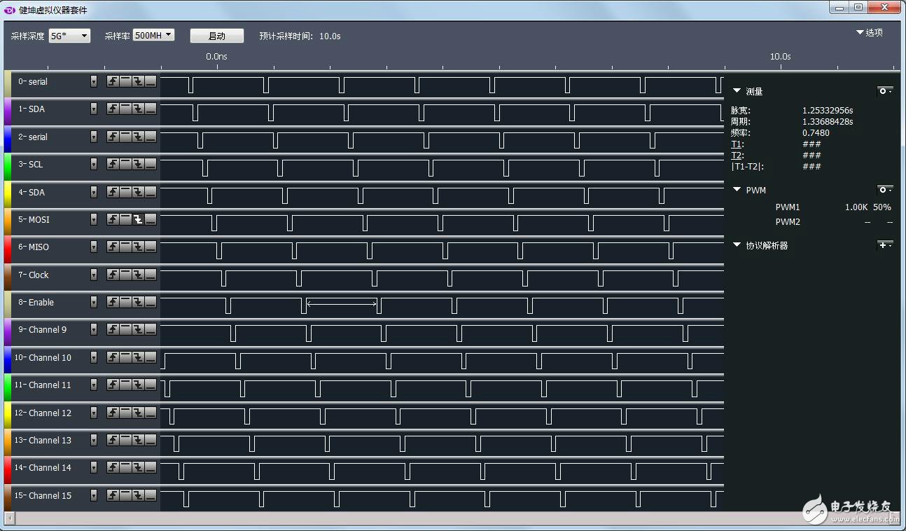The width and height of the screenshot is (906, 531).
Task: Open the 选项 options menu
Action: (869, 32)
